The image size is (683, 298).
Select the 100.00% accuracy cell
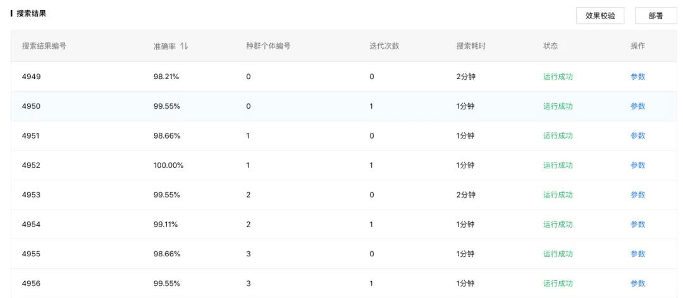tap(169, 166)
